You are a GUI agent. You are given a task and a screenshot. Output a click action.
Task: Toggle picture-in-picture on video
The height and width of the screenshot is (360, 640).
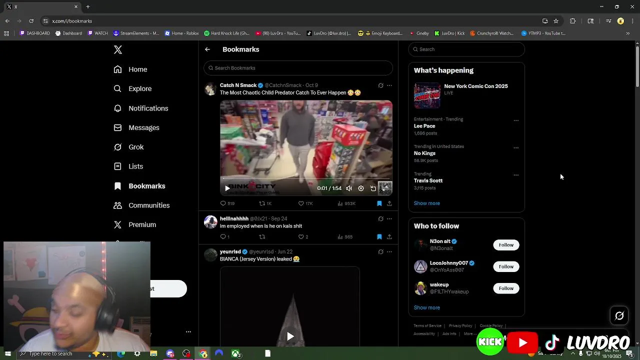[373, 188]
